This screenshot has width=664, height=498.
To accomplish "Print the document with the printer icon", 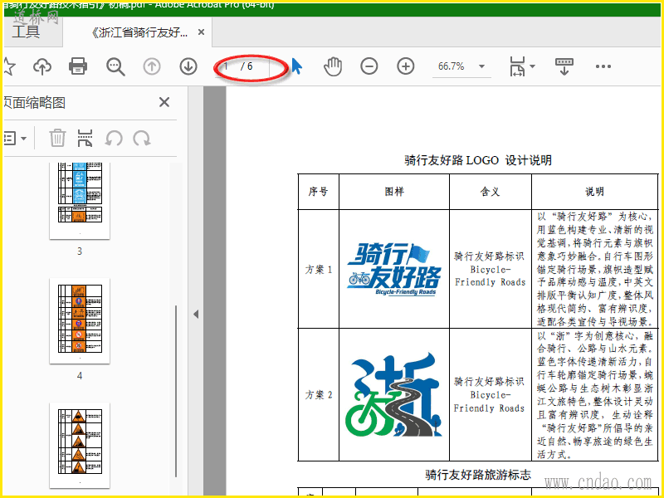I will coord(78,66).
